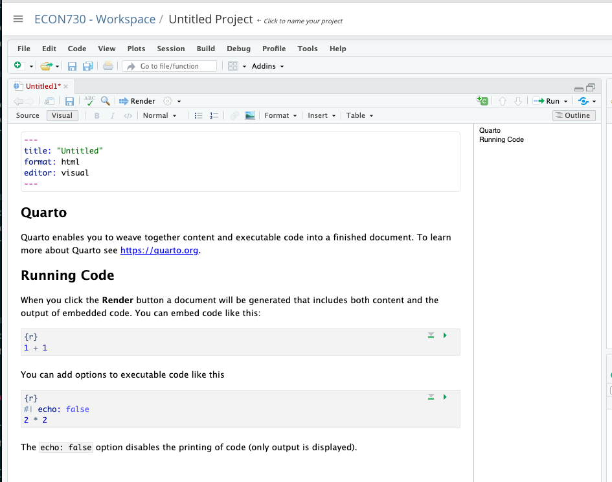This screenshot has width=612, height=482.
Task: Insert image using picture icon
Action: pos(249,115)
